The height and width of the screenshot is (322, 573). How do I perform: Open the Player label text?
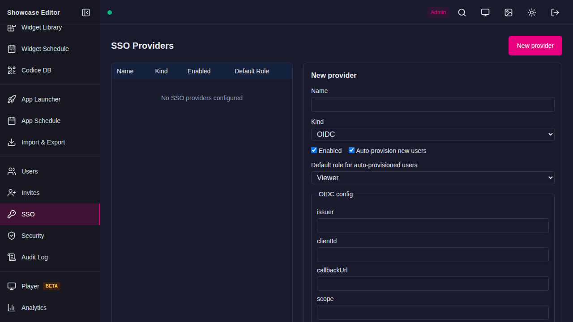(x=30, y=286)
